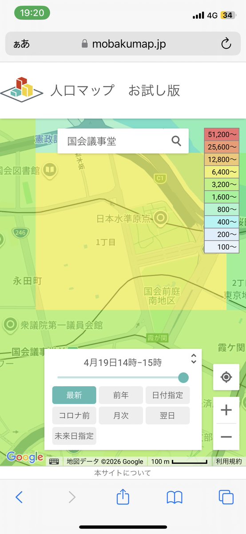The width and height of the screenshot is (246, 534).
Task: Select the 翌日 button
Action: tap(167, 416)
